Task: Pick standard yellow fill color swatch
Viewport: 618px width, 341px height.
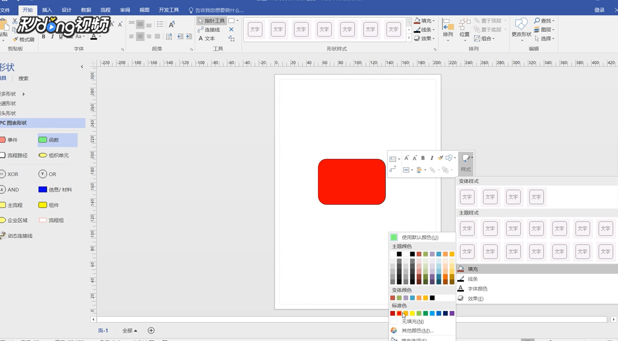Action: point(412,313)
